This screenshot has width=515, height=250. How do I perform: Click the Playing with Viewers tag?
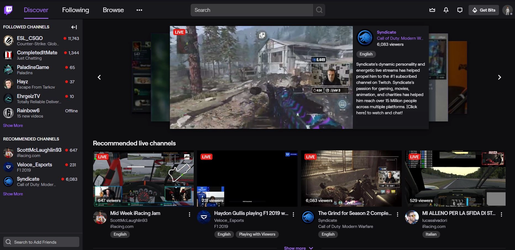tap(257, 234)
